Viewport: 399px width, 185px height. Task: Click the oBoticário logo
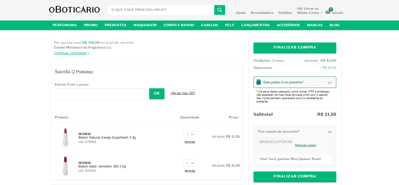pos(74,10)
